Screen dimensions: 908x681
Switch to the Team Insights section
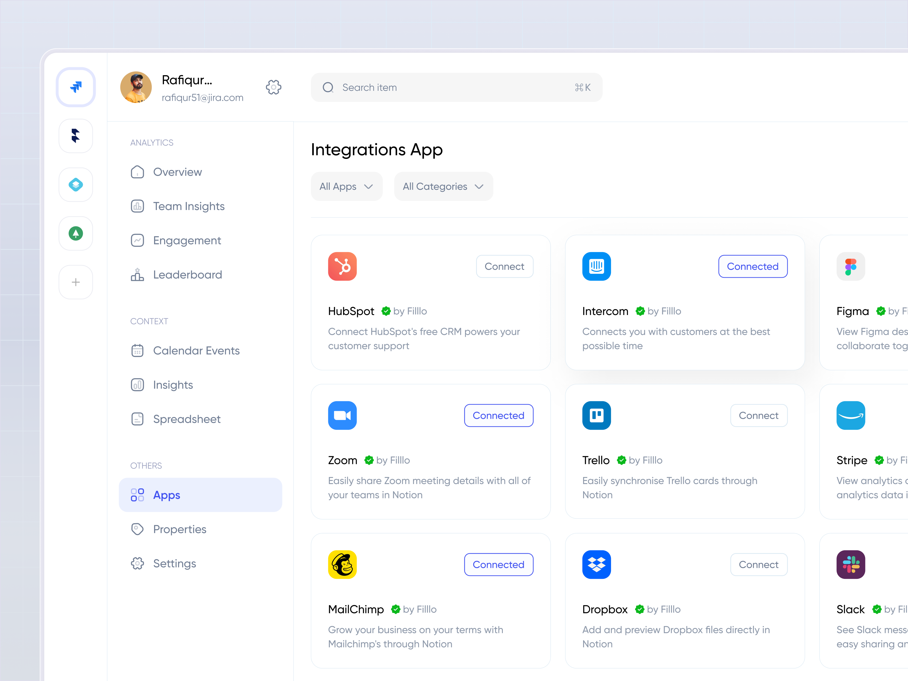coord(188,206)
